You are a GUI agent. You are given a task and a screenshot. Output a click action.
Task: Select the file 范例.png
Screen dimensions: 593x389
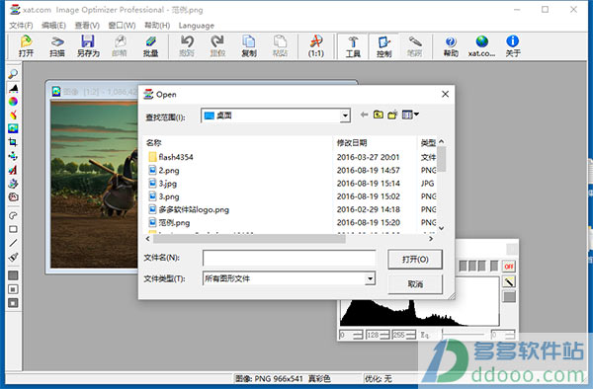(x=169, y=222)
